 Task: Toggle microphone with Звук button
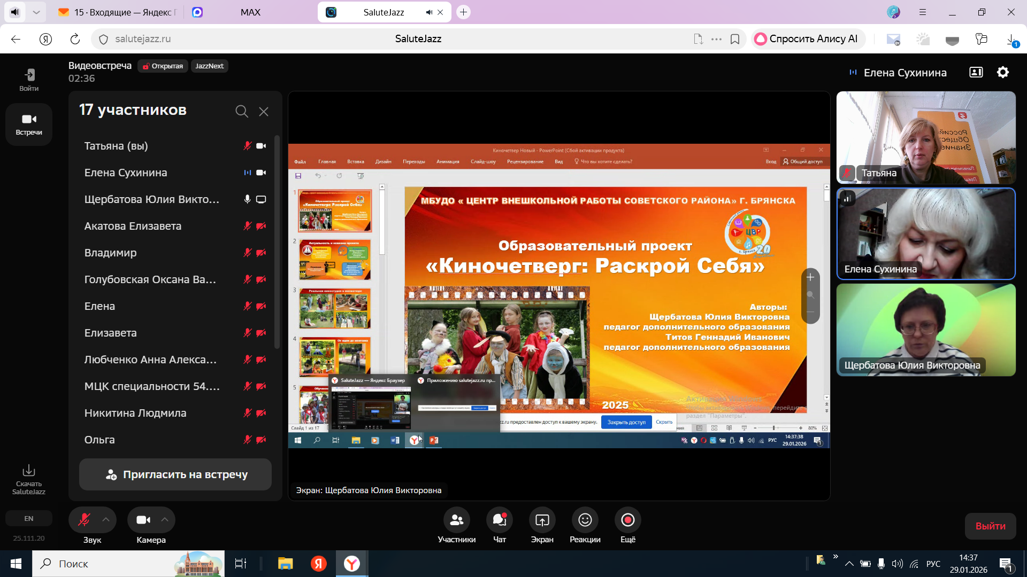[x=85, y=520]
